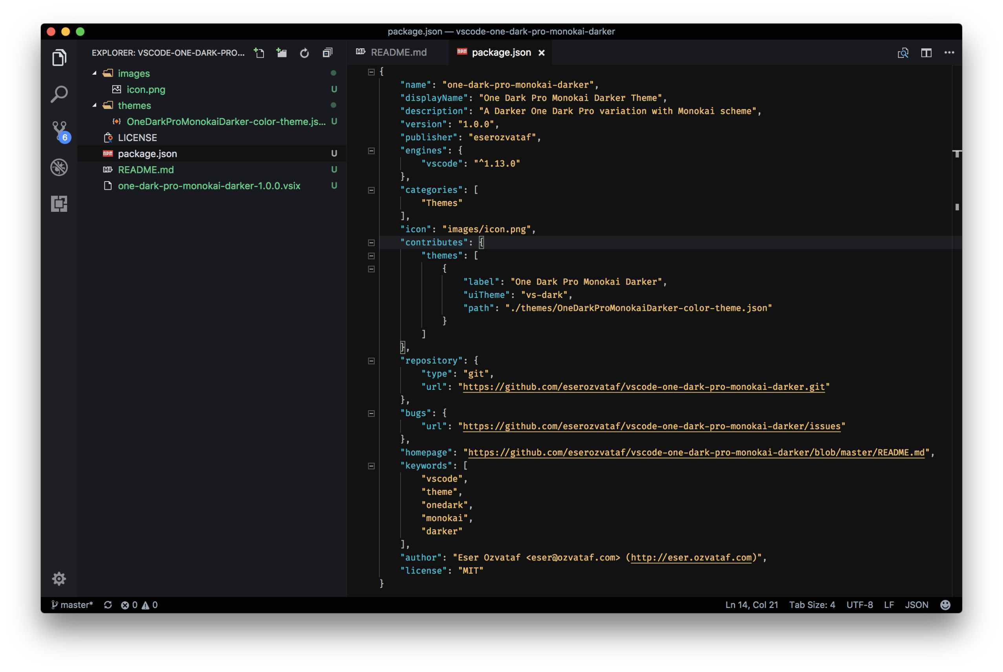Collapse the images folder
This screenshot has width=1003, height=672.
tap(95, 73)
